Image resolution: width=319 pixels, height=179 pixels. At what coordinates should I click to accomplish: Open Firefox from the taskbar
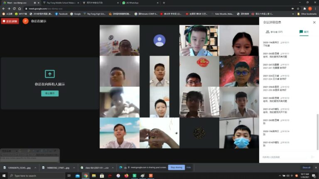(x=126, y=176)
